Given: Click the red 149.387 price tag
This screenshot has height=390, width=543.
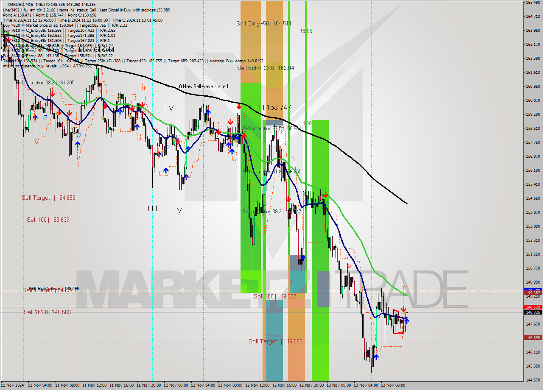Looking at the screenshot, I should [x=533, y=293].
